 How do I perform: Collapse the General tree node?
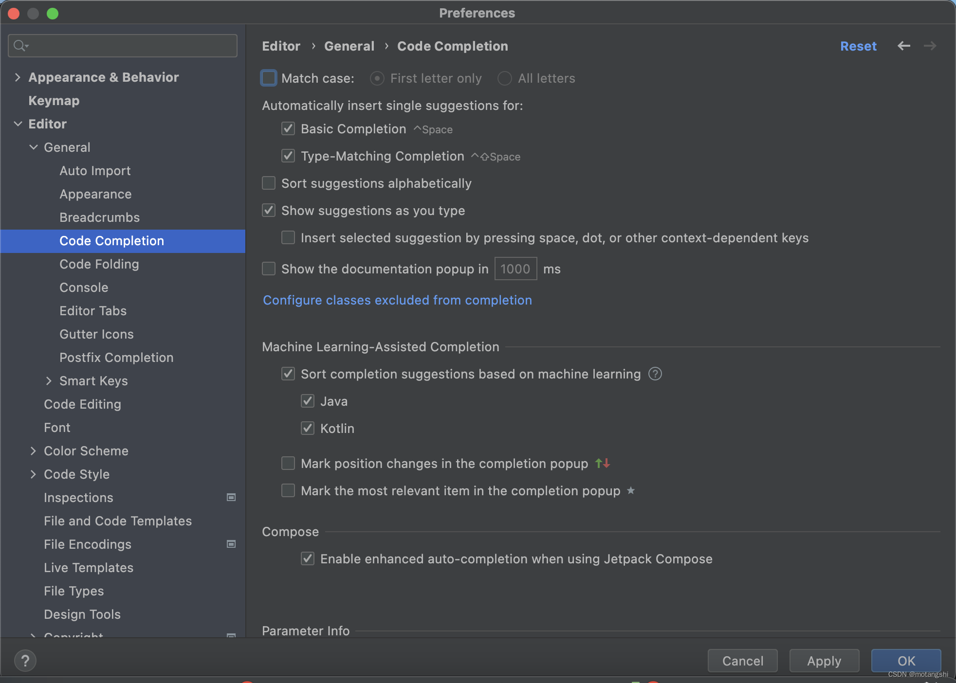pos(33,147)
